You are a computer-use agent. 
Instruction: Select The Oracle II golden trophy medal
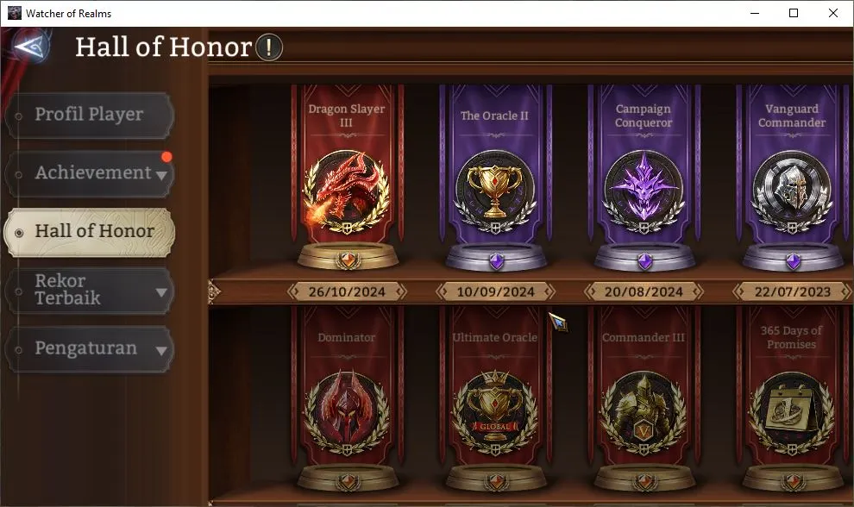494,192
